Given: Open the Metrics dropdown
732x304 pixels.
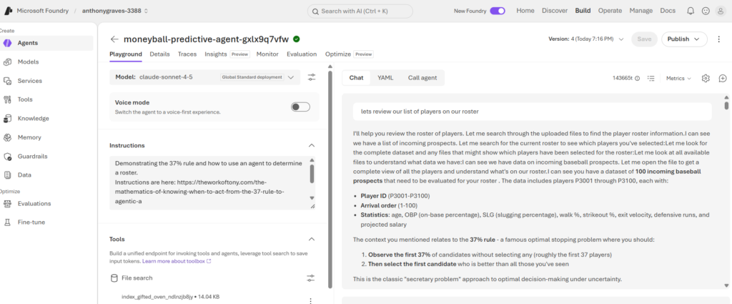Looking at the screenshot, I should click(x=678, y=79).
